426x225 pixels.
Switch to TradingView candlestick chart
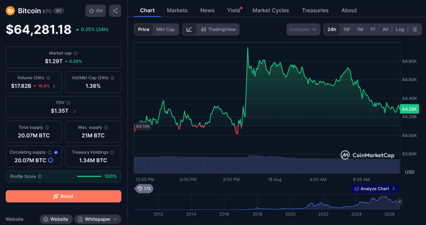pos(218,30)
